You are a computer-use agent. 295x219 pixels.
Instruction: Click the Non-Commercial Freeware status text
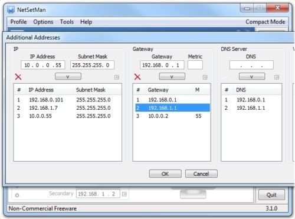click(42, 208)
